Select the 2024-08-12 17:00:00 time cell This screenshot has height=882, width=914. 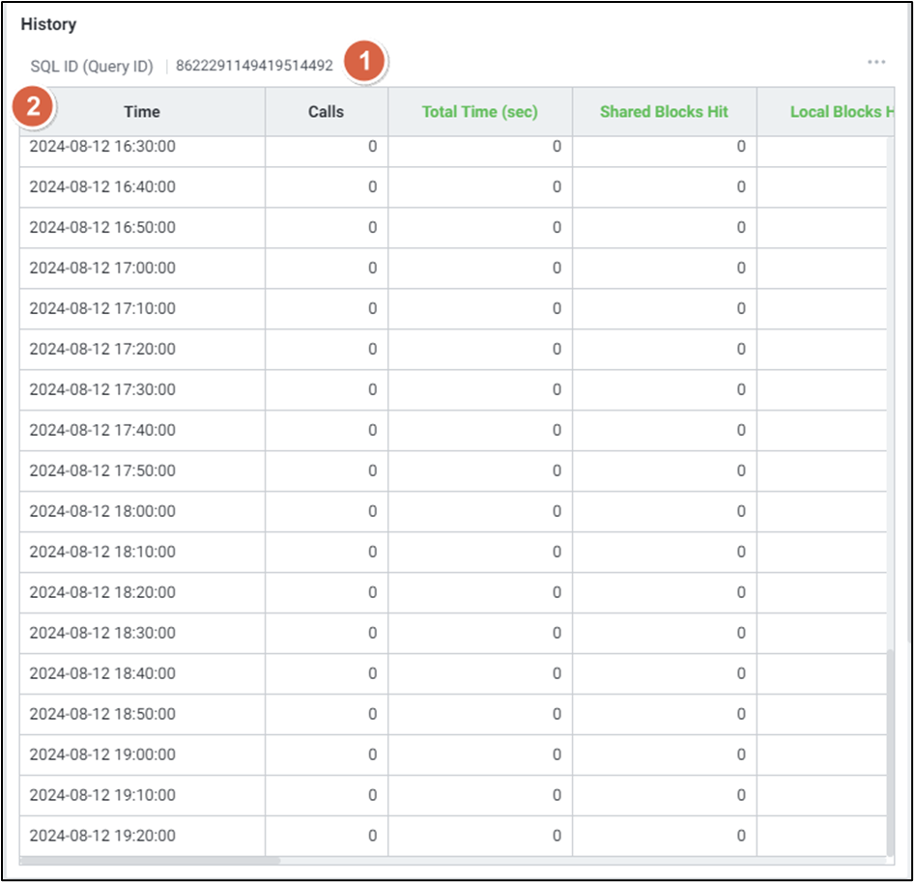pos(102,269)
